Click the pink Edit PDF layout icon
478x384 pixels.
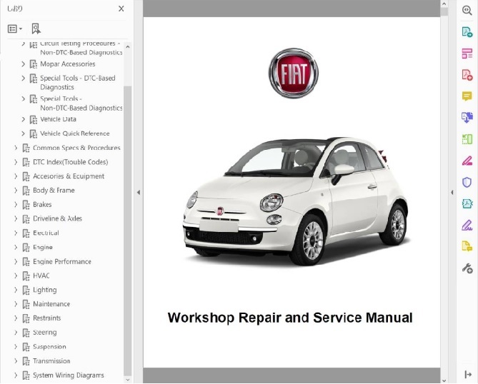[467, 54]
